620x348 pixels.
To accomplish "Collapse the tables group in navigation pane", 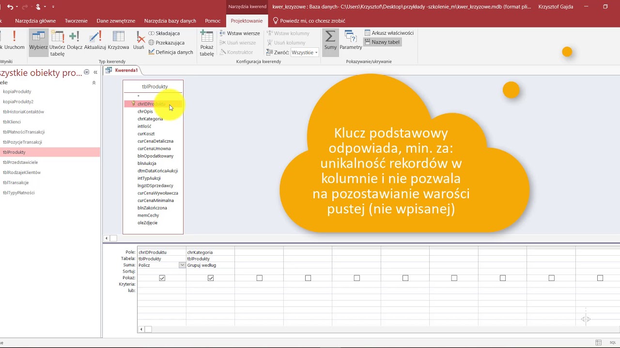I will coord(94,83).
